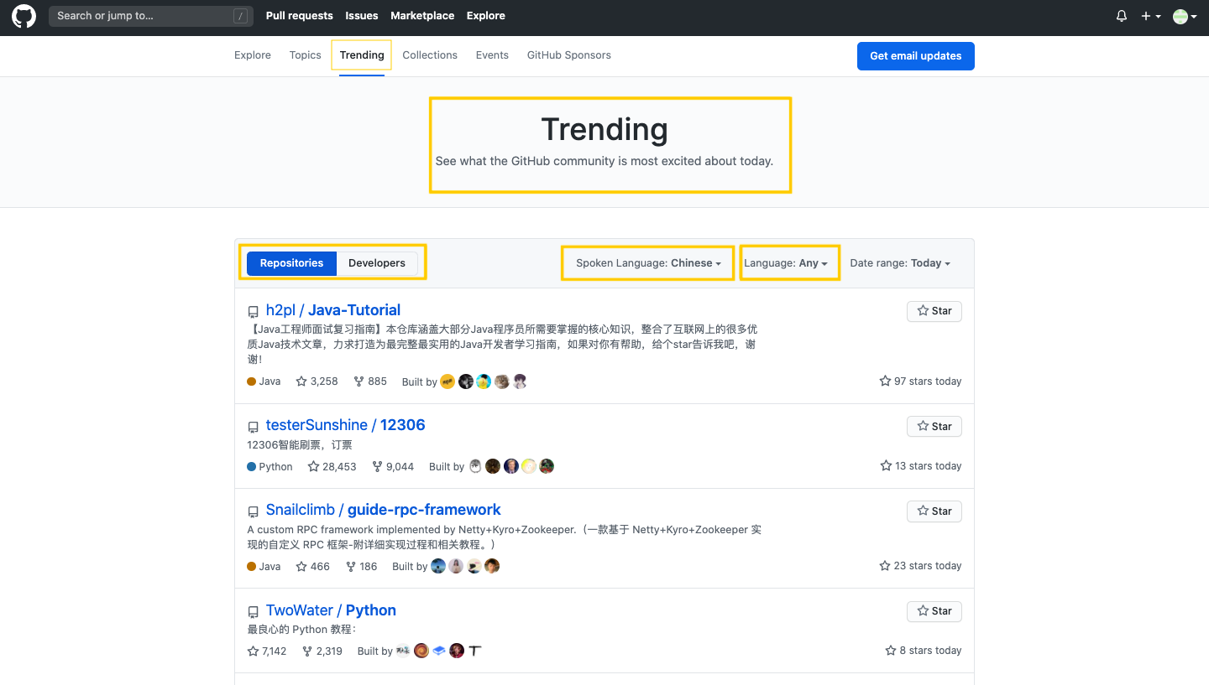Click inside the Search or jump to field

(143, 16)
